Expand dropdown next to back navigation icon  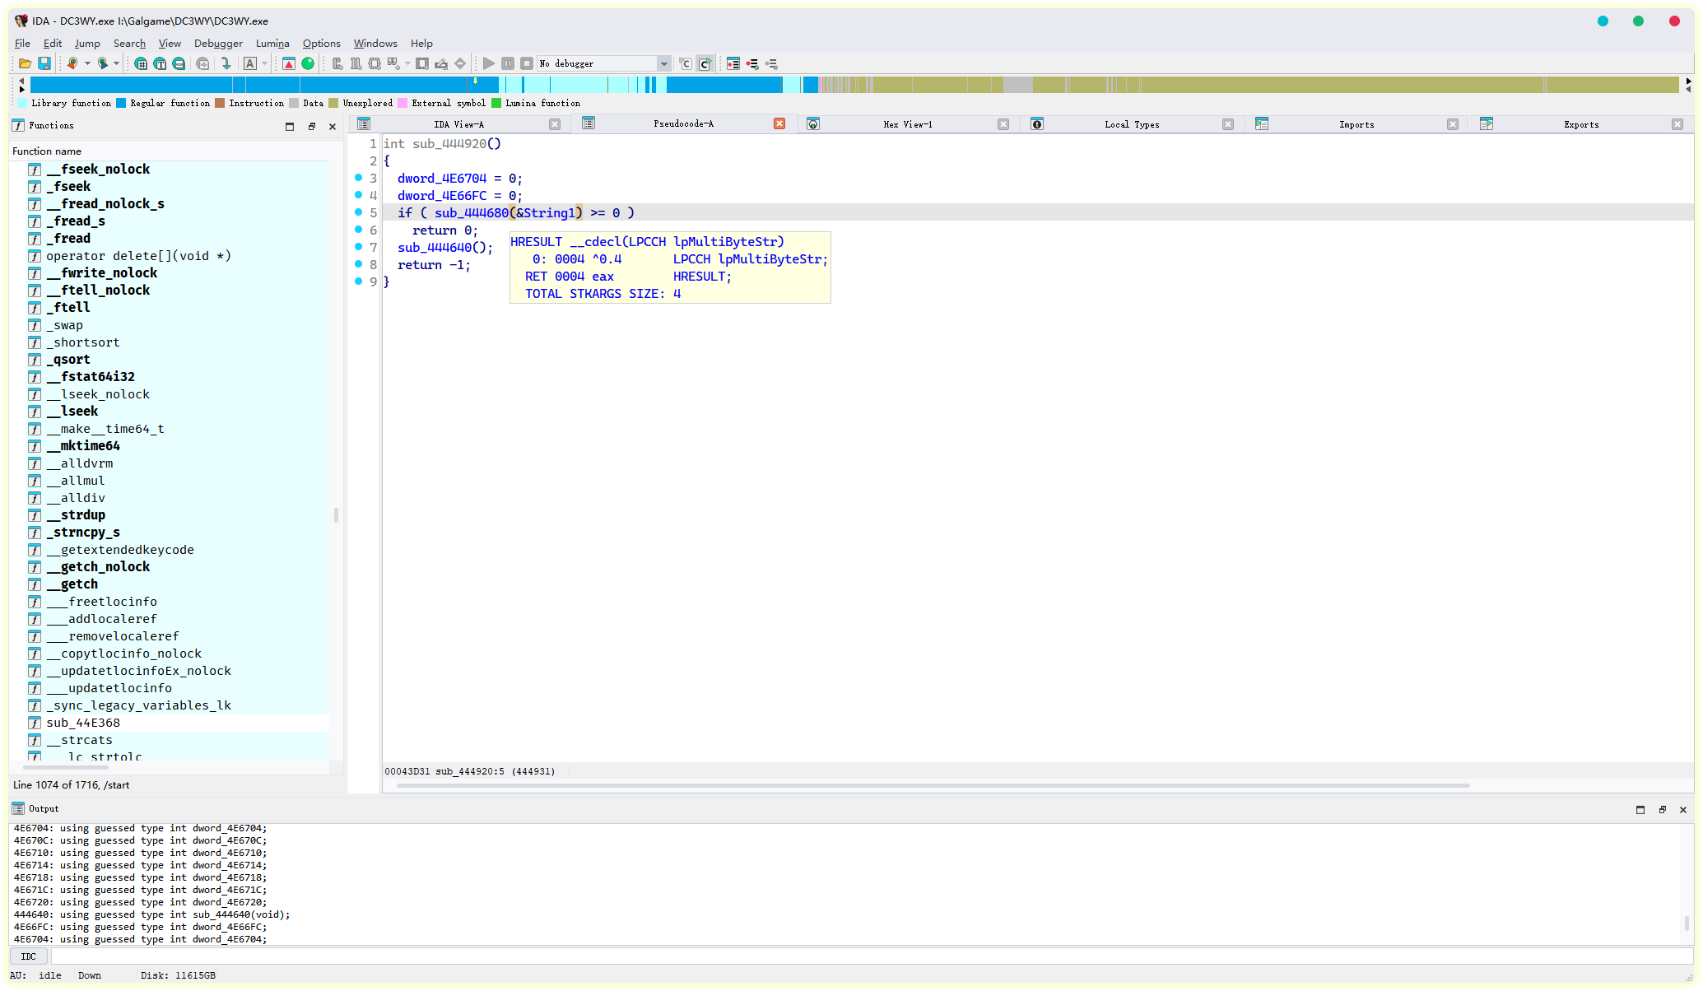[x=87, y=63]
